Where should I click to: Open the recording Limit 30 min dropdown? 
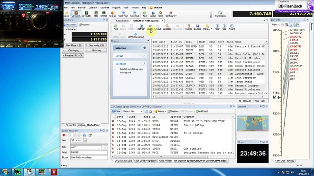pyautogui.click(x=85, y=140)
